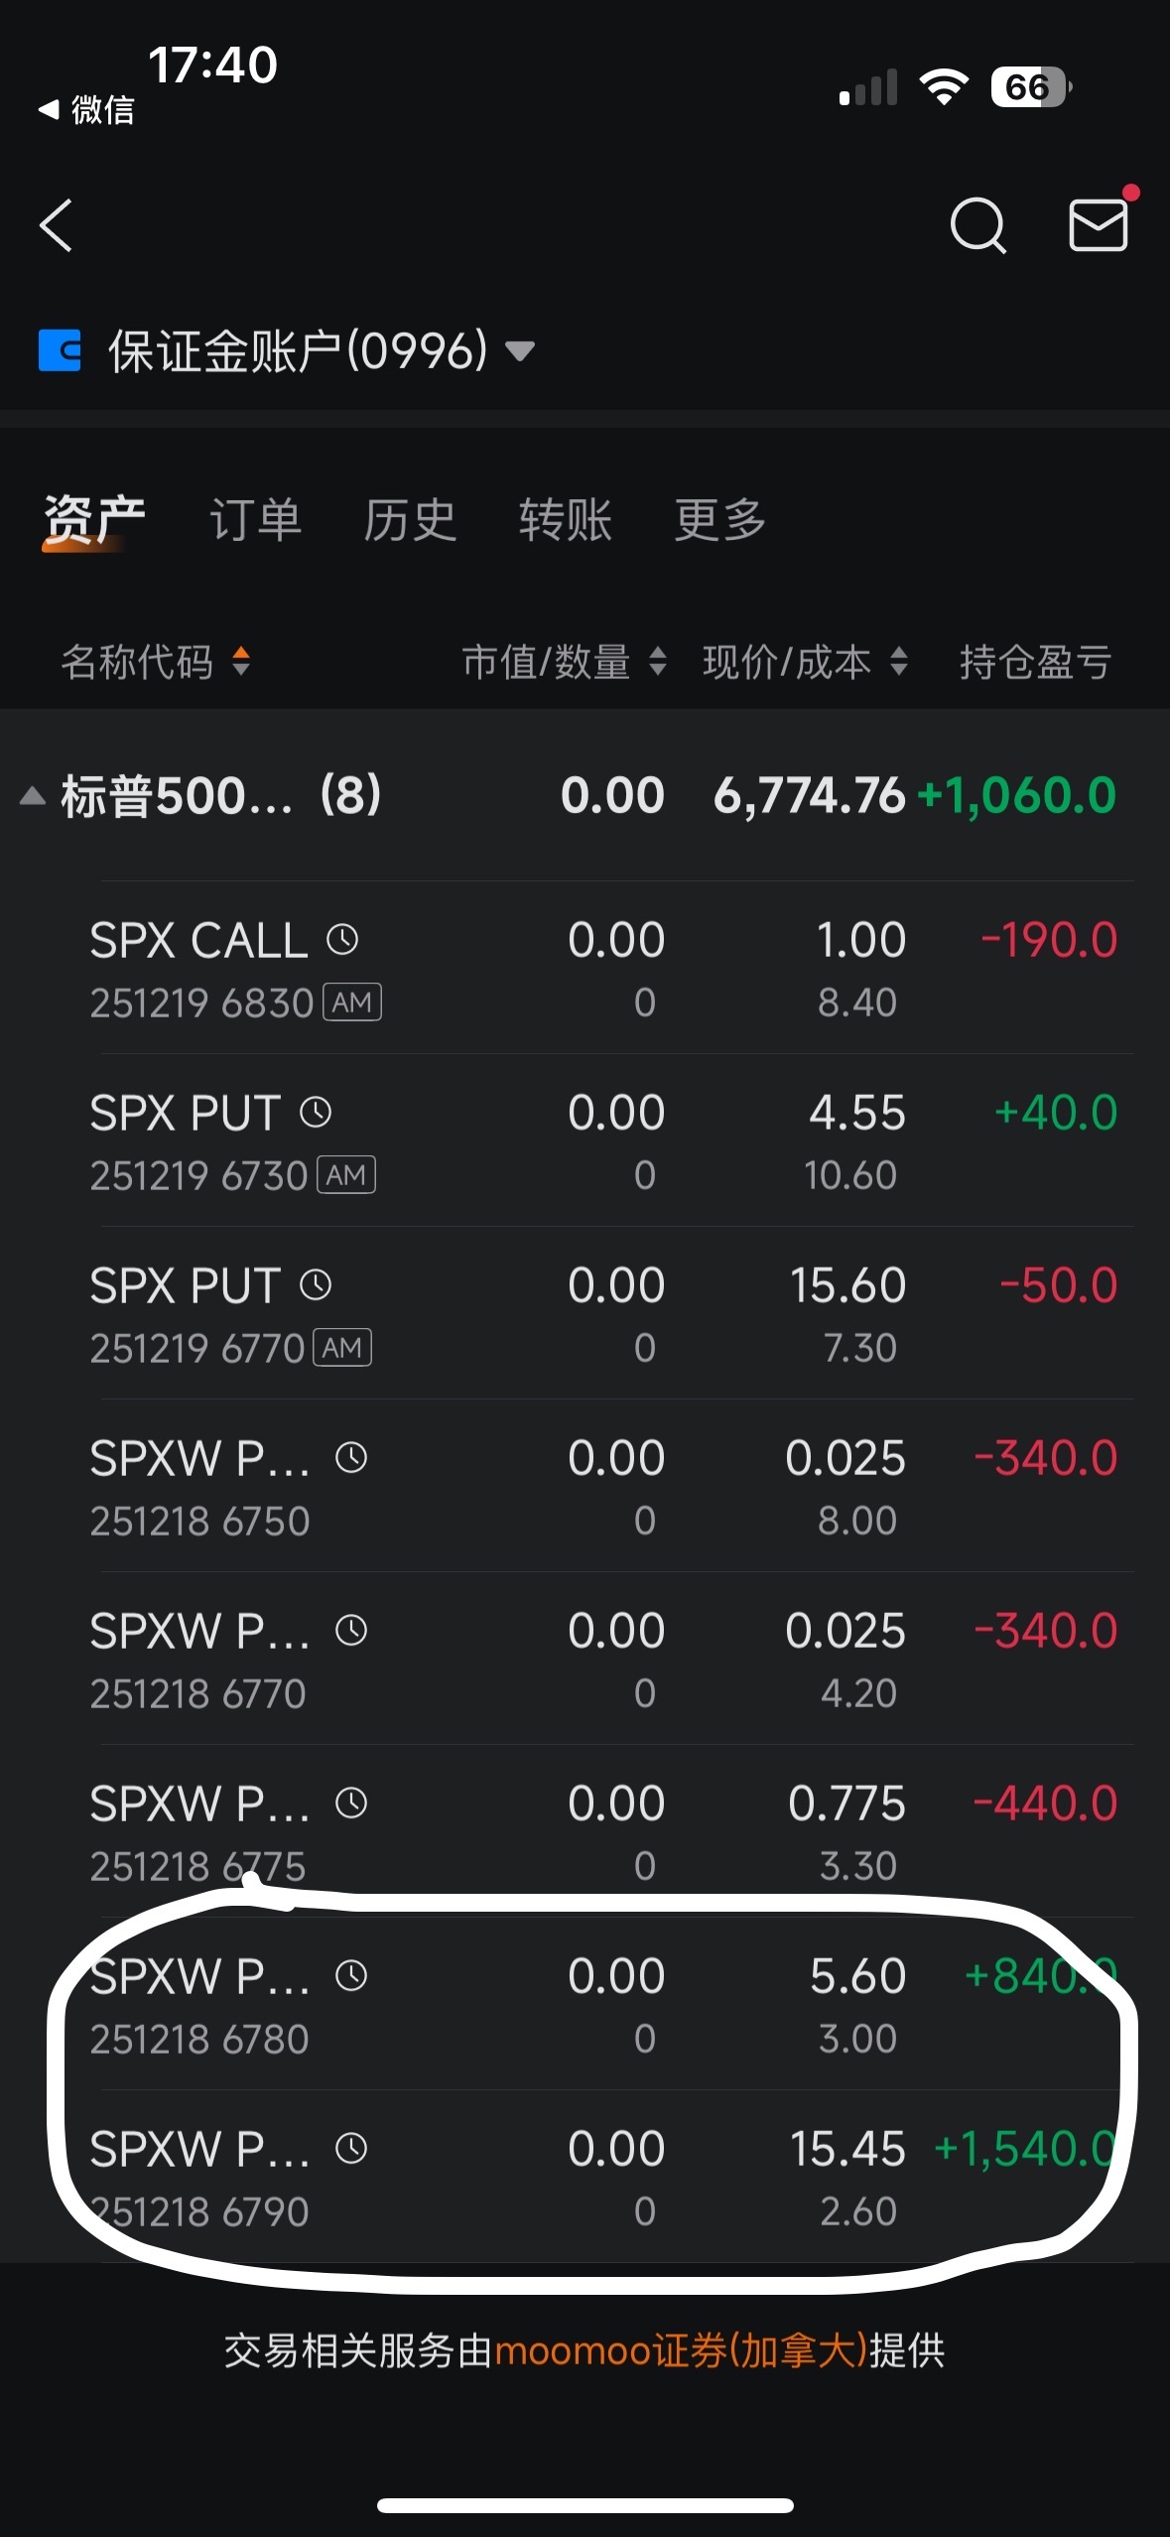Open the SPXW 251218 6790 position row
The width and height of the screenshot is (1170, 2537).
(x=603, y=2178)
